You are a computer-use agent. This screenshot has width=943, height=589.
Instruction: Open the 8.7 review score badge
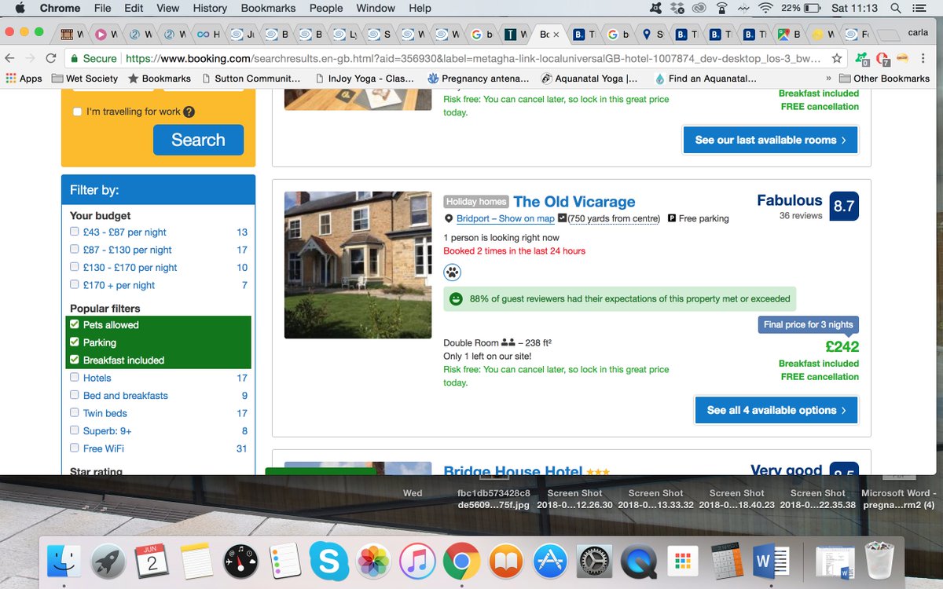(x=844, y=207)
